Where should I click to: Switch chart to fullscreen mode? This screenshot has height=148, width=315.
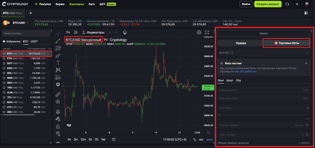click(207, 33)
